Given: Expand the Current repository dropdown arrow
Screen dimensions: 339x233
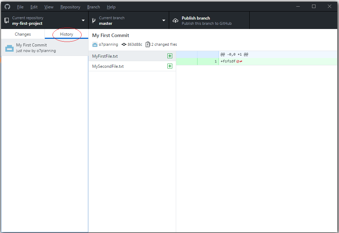Looking at the screenshot, I should [x=83, y=21].
